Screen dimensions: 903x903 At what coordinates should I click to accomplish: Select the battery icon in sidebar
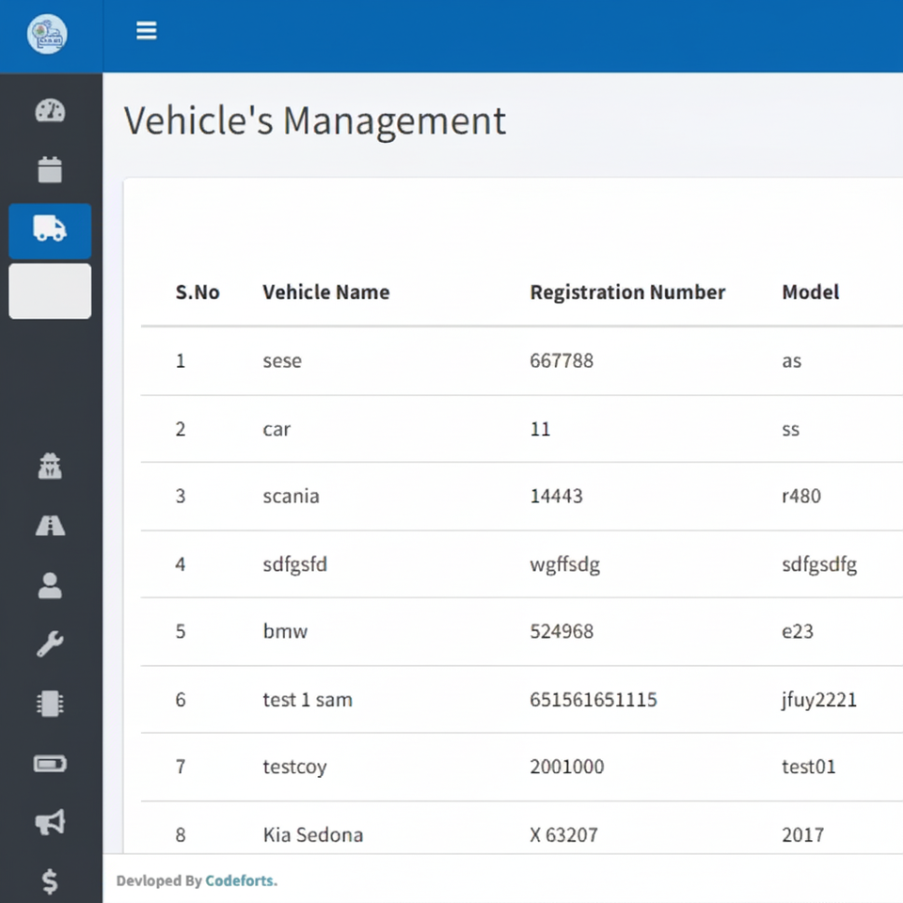click(50, 763)
